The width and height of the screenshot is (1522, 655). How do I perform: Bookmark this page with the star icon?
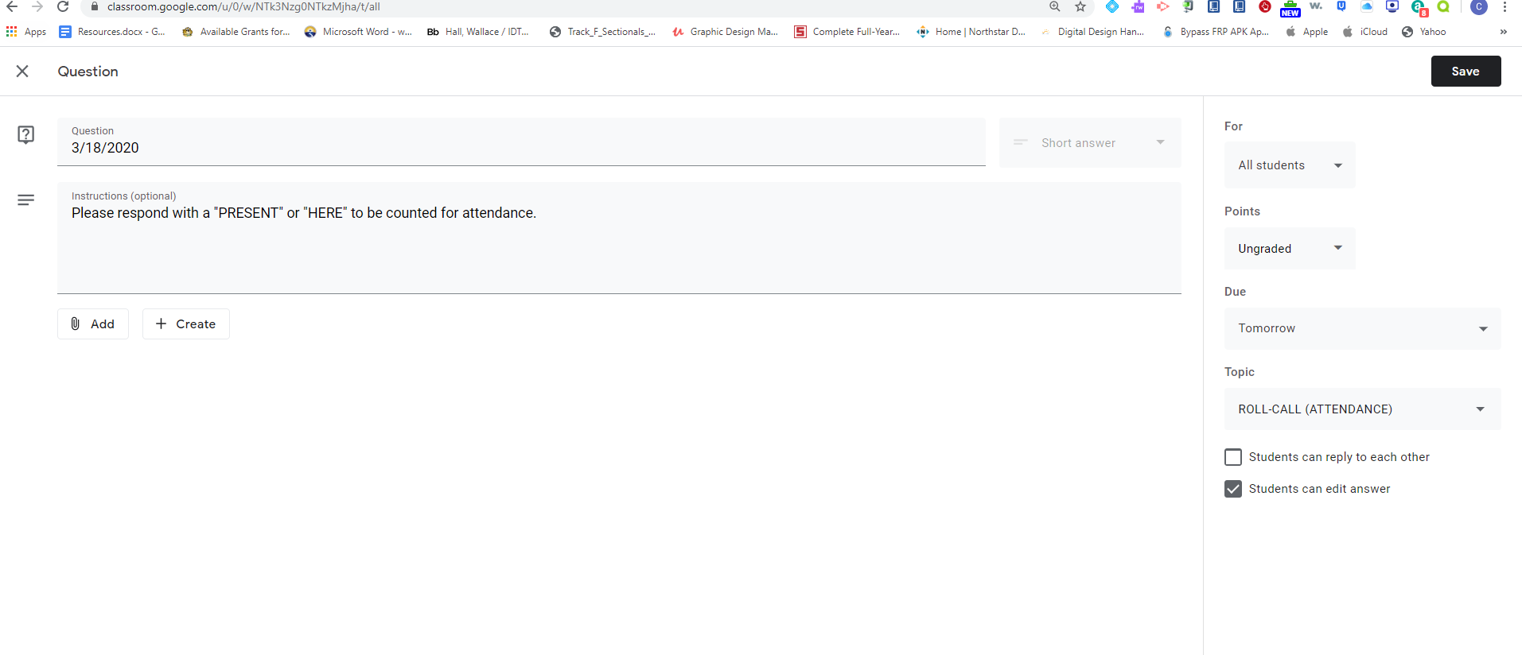(x=1080, y=6)
